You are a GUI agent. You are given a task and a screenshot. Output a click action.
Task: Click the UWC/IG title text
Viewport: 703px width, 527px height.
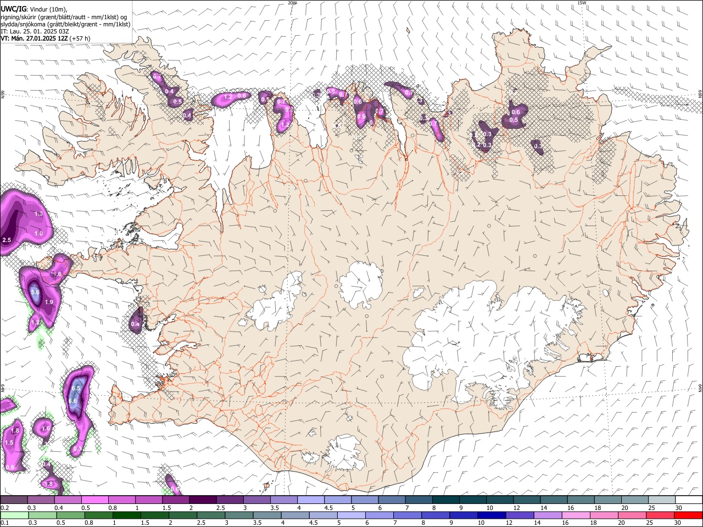(13, 9)
